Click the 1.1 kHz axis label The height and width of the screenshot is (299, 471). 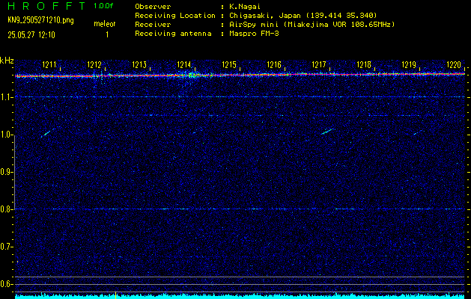(x=7, y=97)
